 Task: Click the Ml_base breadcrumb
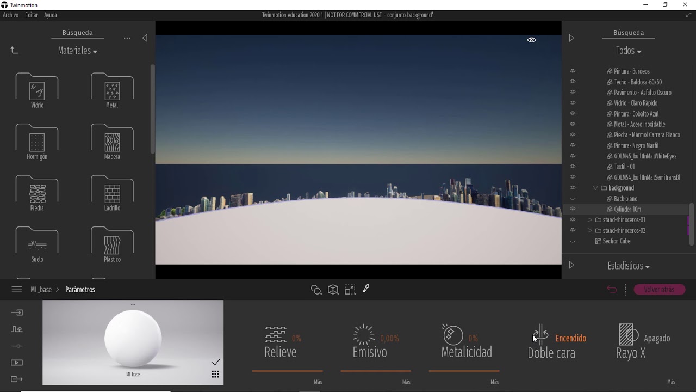41,290
